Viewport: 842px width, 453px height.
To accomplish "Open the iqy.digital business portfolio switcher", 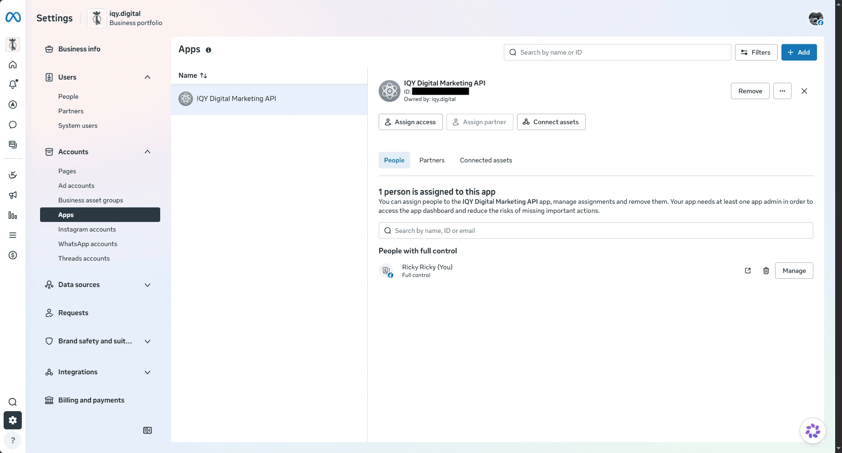I will pos(126,18).
